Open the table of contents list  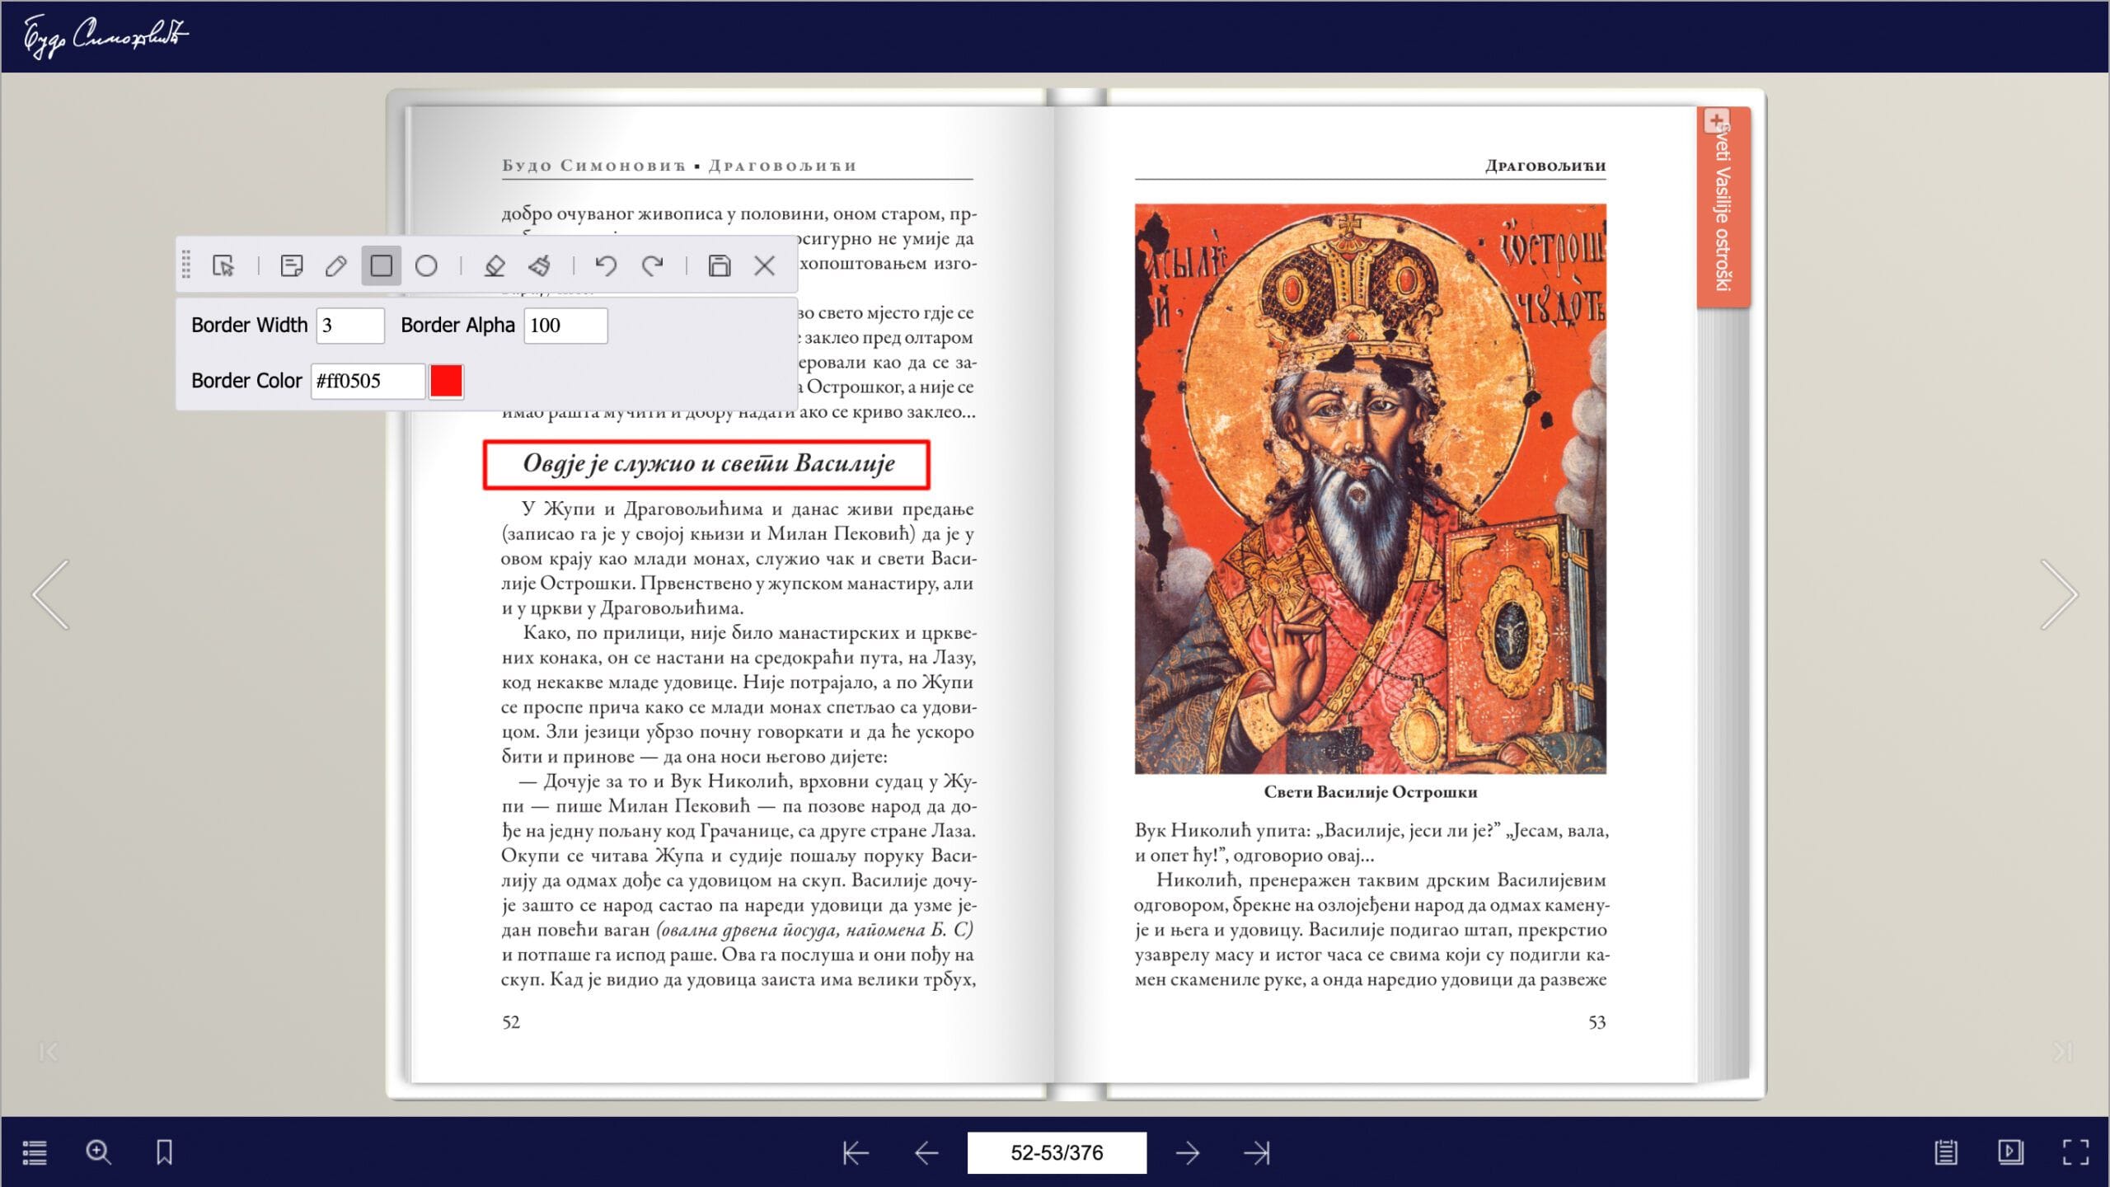point(35,1152)
